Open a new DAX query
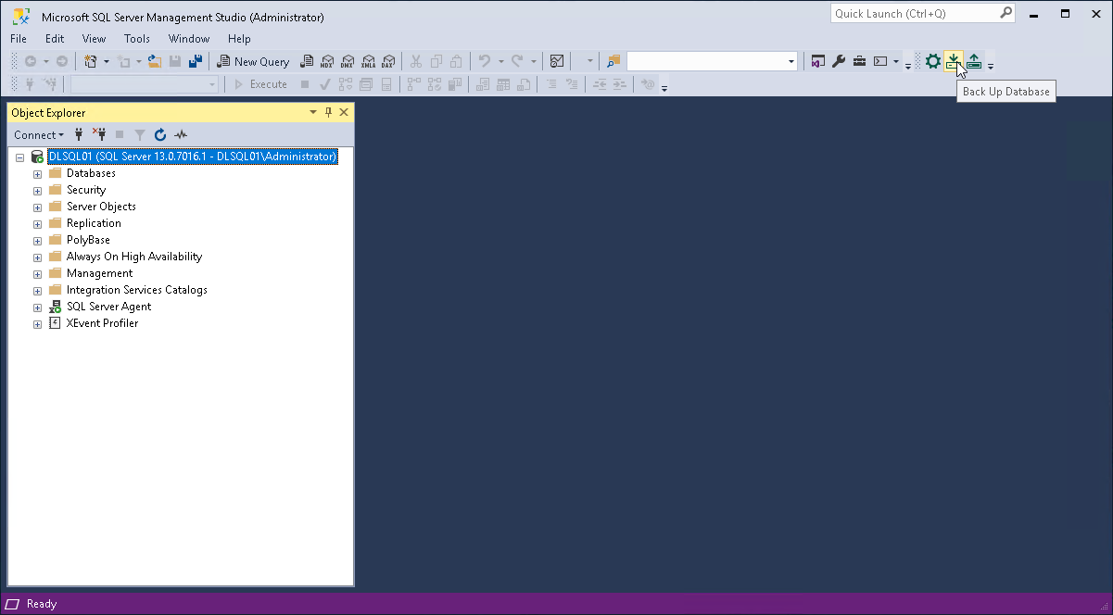The image size is (1113, 615). point(388,61)
